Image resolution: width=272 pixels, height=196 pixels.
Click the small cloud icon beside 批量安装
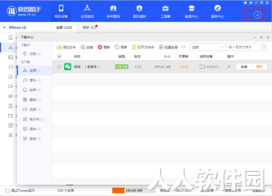point(184,47)
